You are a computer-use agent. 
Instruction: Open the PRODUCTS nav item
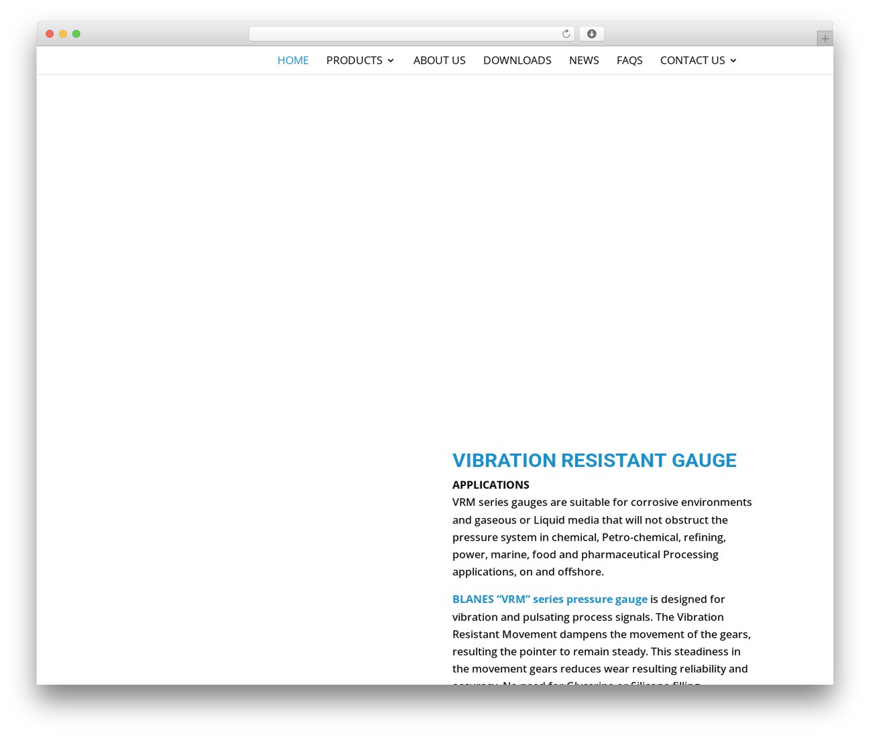[x=354, y=61]
